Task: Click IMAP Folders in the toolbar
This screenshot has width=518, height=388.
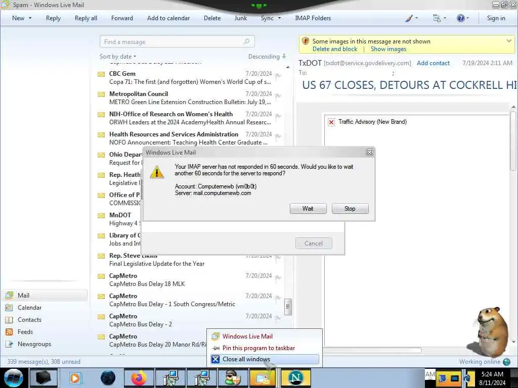Action: [x=313, y=18]
